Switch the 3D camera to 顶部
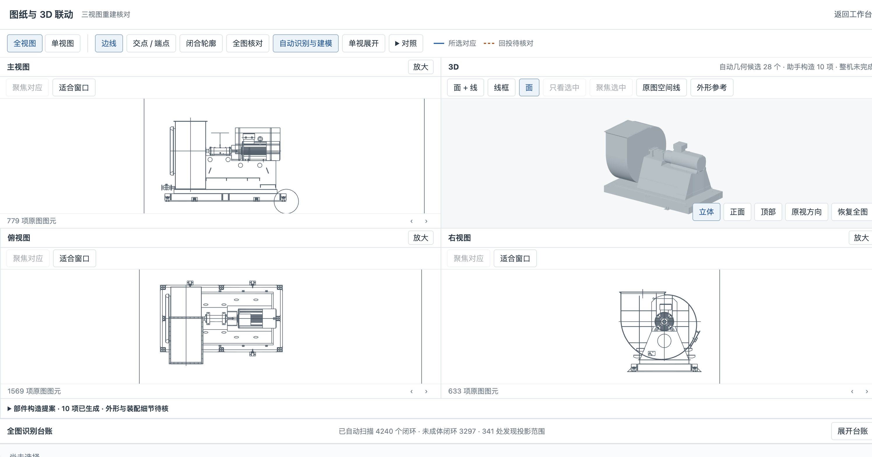The image size is (872, 457). point(768,212)
